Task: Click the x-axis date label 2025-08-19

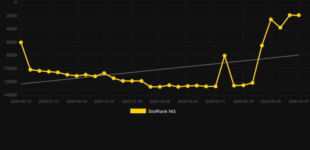Action: 77,102
